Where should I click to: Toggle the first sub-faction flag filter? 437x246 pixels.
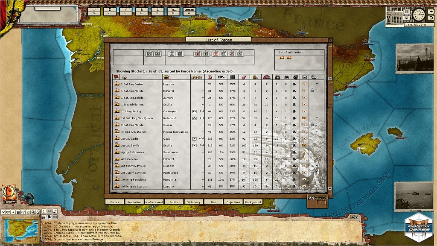pyautogui.click(x=282, y=58)
